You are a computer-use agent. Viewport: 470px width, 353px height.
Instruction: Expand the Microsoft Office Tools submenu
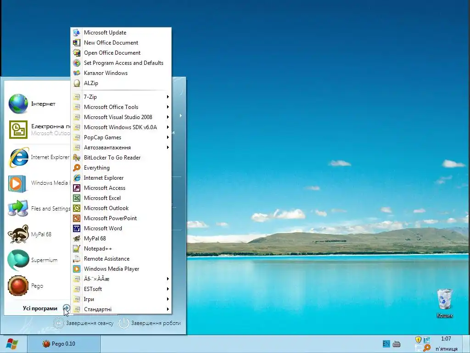point(121,107)
